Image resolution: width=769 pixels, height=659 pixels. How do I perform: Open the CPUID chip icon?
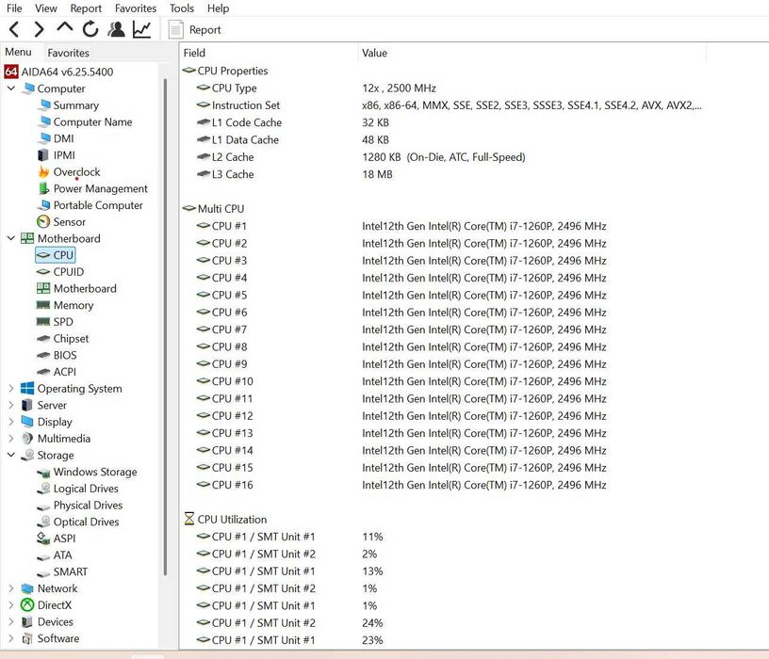(43, 271)
